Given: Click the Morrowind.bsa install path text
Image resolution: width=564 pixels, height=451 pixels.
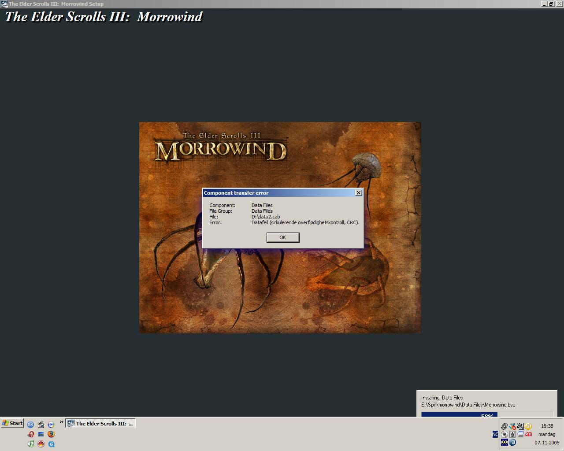Looking at the screenshot, I should click(468, 405).
